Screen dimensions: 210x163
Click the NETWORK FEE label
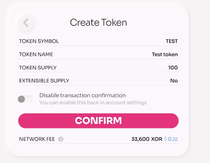click(37, 139)
